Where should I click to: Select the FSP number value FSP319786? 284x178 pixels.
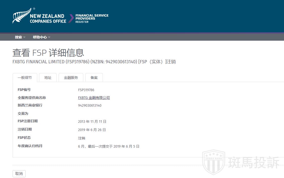(x=86, y=90)
